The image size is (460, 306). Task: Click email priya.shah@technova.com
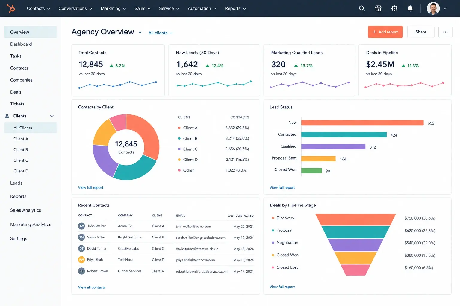click(x=195, y=260)
